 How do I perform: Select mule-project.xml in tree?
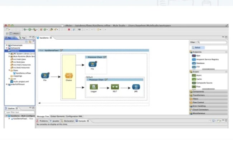[20, 82]
